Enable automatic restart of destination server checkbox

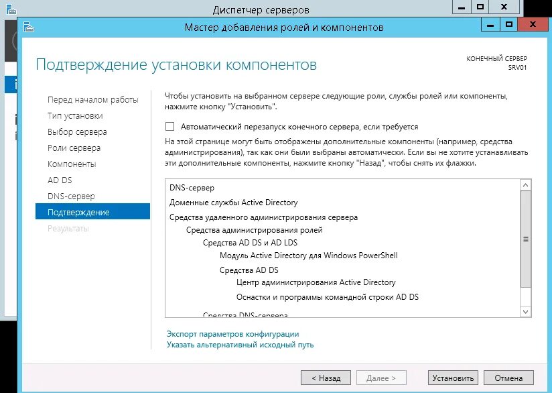pyautogui.click(x=169, y=127)
